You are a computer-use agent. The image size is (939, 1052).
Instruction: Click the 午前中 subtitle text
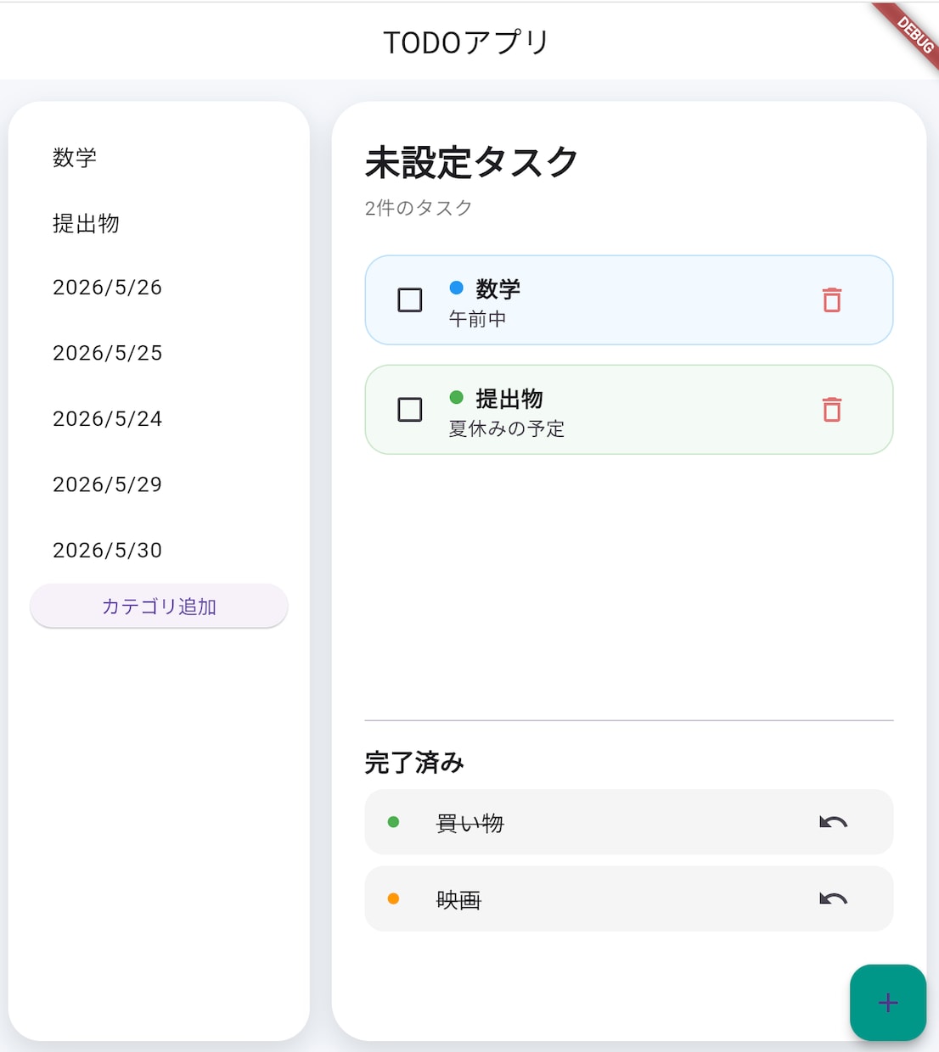pyautogui.click(x=477, y=319)
